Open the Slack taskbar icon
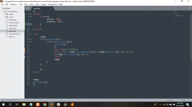The image size is (192, 107). tap(58, 104)
